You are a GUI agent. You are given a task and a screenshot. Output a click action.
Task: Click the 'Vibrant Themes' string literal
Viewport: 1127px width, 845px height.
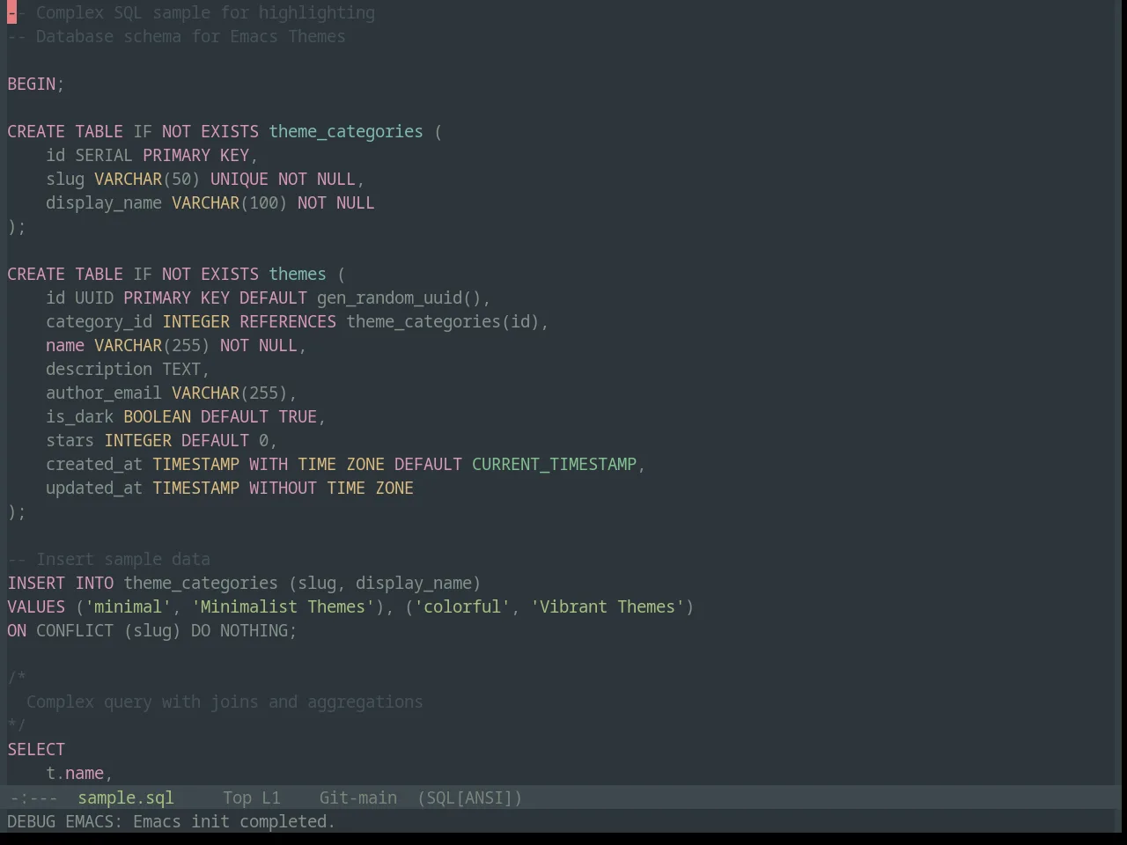[608, 606]
